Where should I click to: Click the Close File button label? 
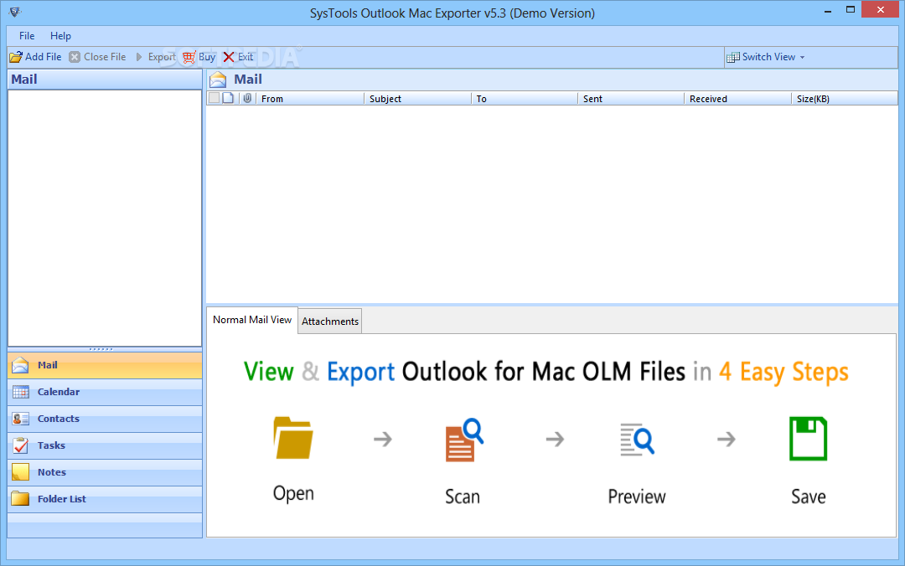point(105,57)
